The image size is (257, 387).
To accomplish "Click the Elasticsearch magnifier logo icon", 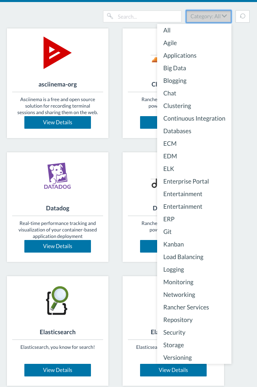I will (57, 301).
